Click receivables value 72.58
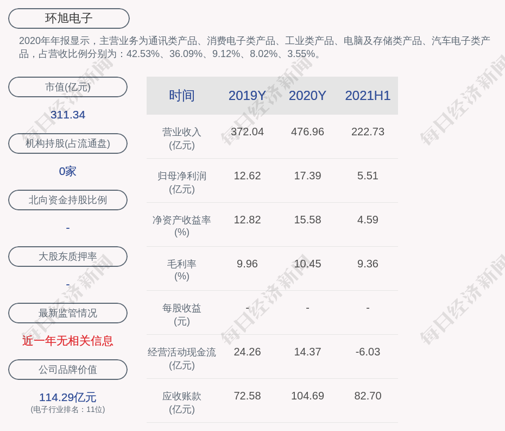The width and height of the screenshot is (505, 431). tap(247, 396)
